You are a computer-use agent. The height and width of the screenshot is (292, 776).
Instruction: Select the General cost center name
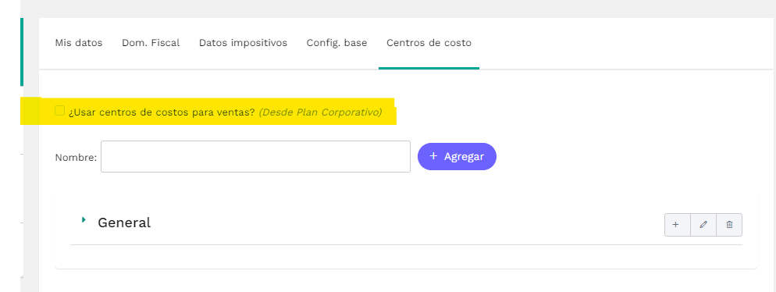click(124, 223)
